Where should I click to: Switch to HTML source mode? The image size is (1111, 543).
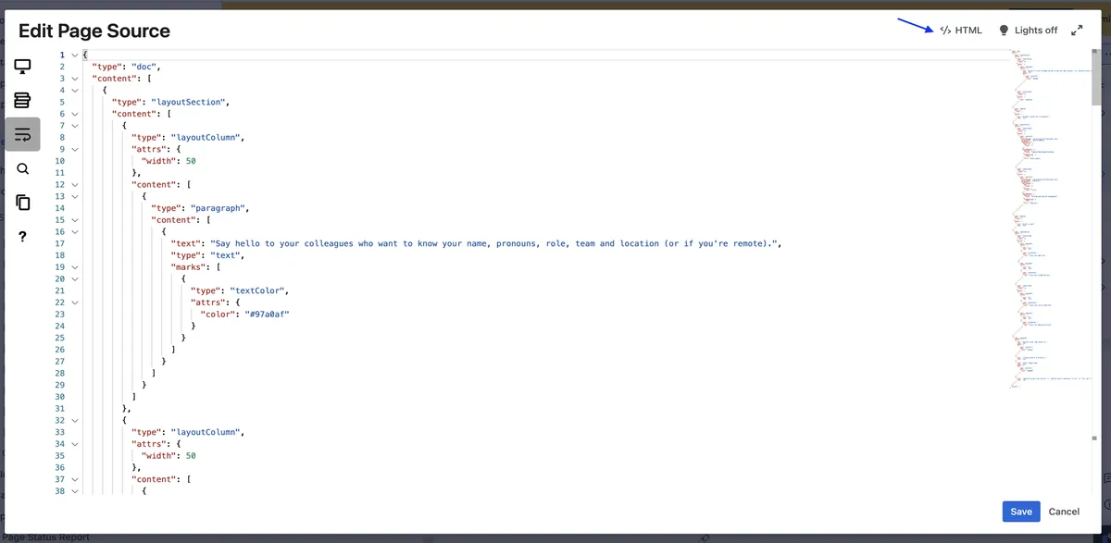tap(961, 31)
